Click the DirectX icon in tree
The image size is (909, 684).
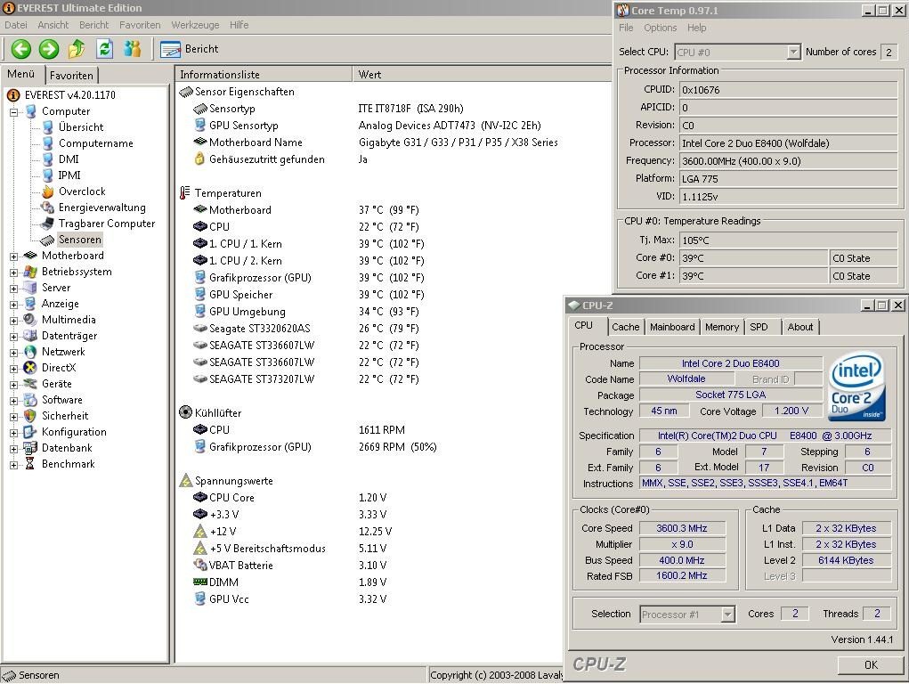(30, 368)
